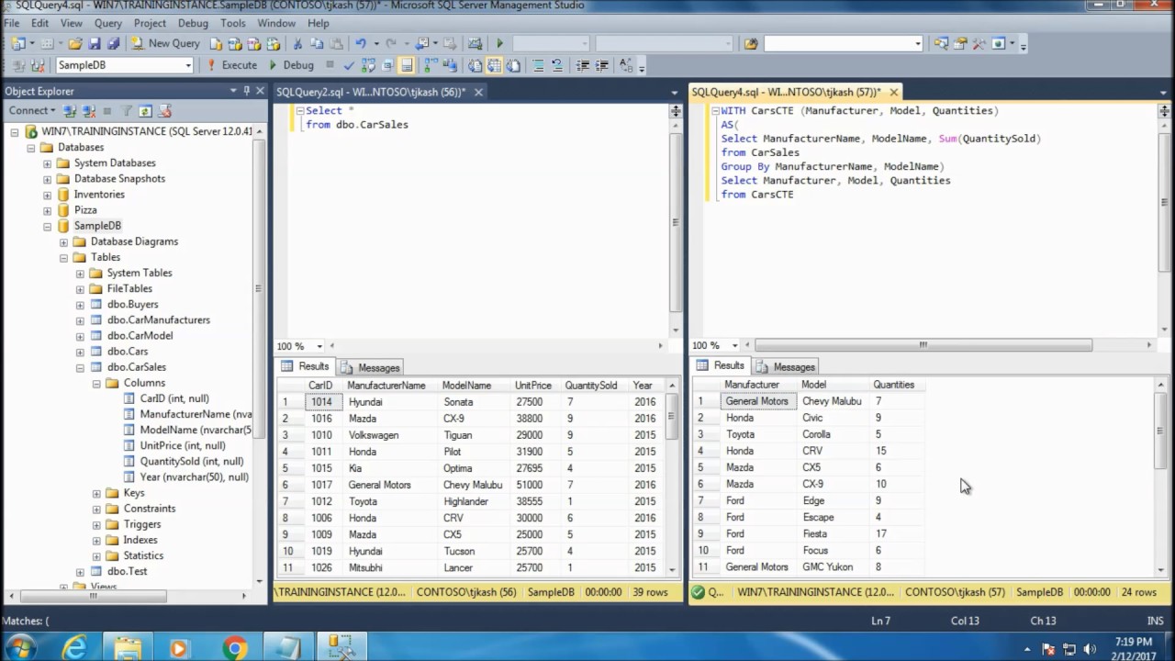The image size is (1175, 661).
Task: Open the Messages tab in left query pane
Action: click(371, 367)
